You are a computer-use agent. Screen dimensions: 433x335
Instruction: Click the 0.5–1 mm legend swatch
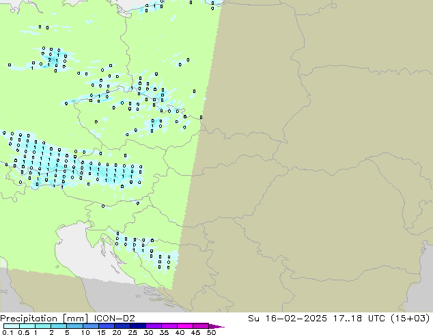[27, 326]
